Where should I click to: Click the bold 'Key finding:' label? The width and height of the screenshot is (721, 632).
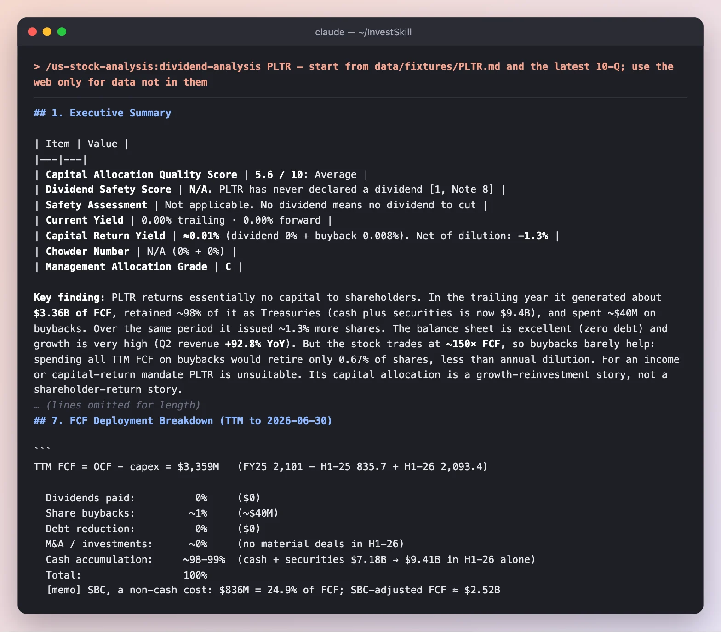(x=69, y=298)
